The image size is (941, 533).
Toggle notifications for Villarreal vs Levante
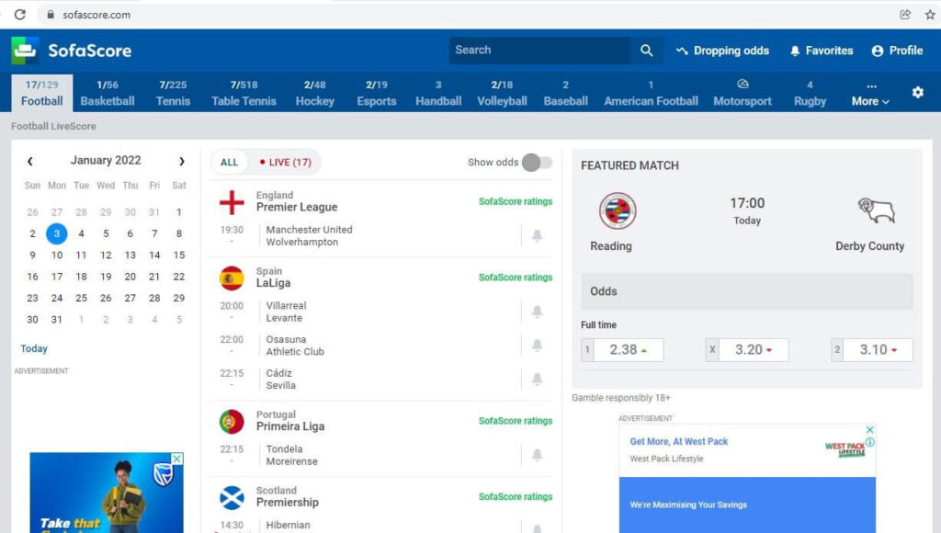click(538, 312)
